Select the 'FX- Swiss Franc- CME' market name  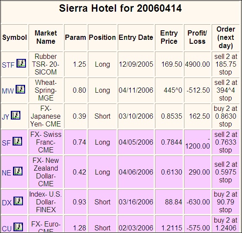click(46, 142)
